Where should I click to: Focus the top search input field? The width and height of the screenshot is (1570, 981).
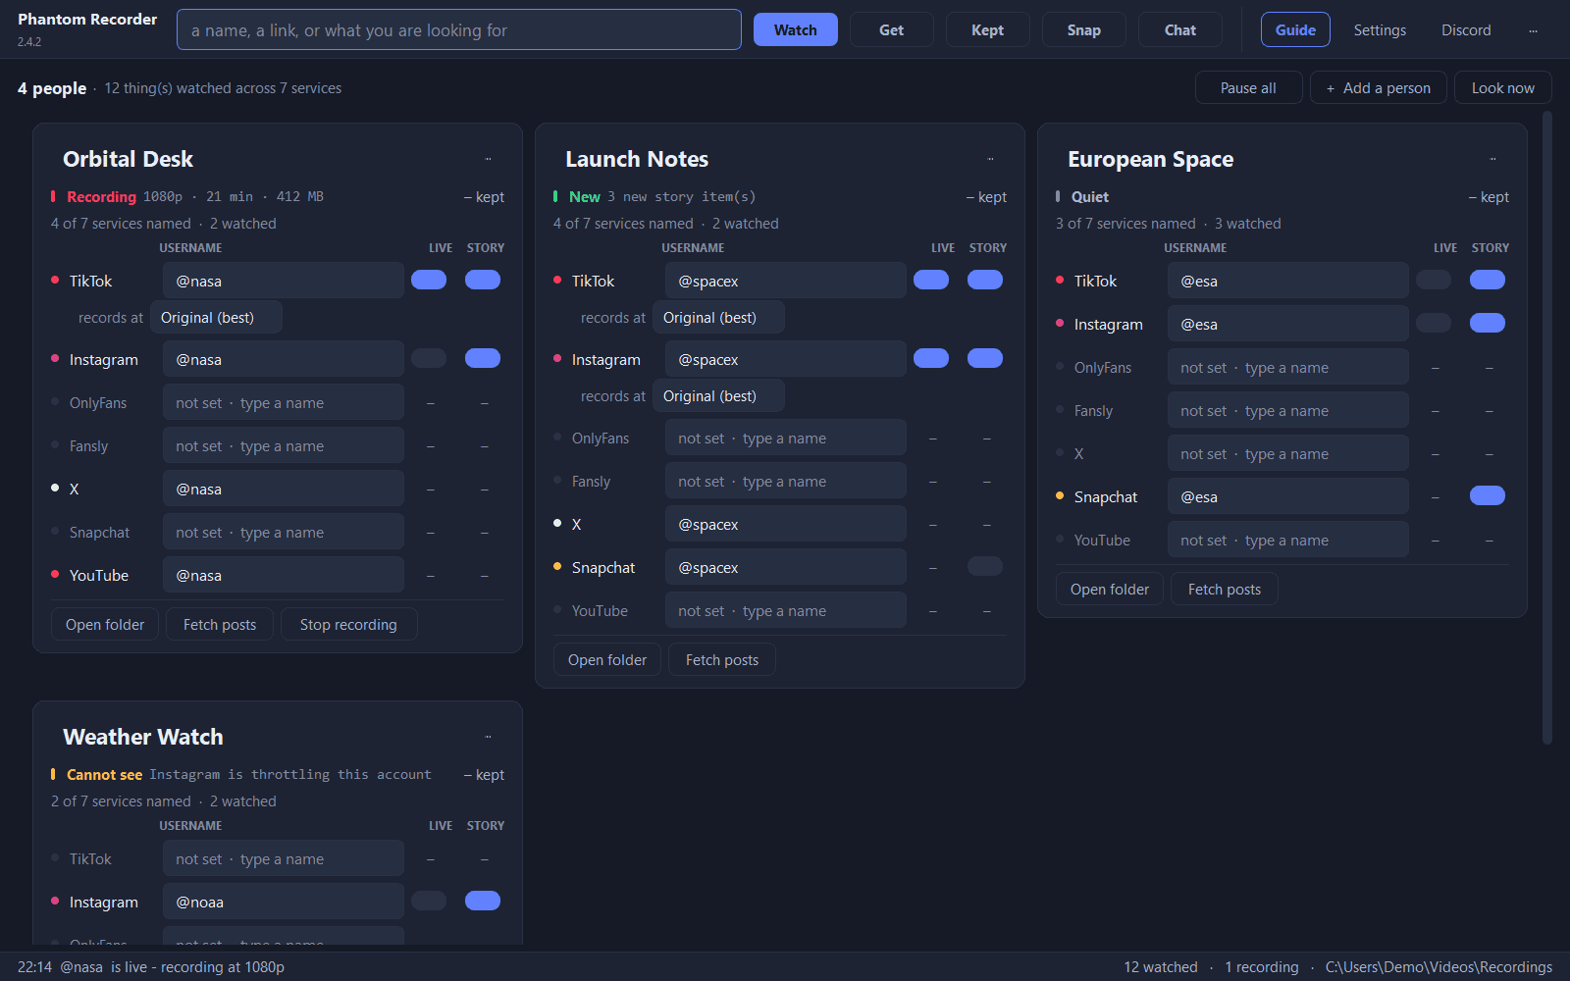point(458,30)
